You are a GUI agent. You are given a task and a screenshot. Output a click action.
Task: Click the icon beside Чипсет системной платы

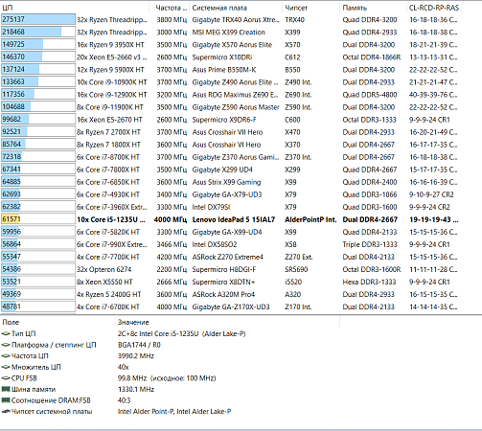pyautogui.click(x=6, y=412)
